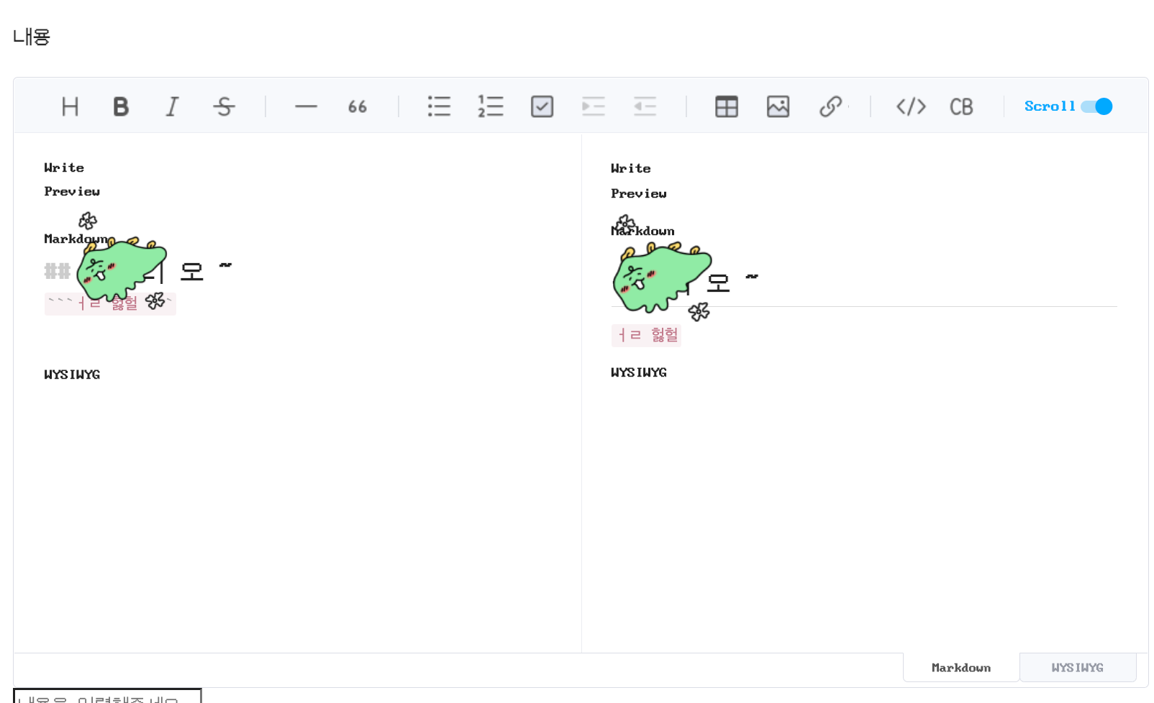
Task: Create ordered numbered list
Action: [491, 106]
